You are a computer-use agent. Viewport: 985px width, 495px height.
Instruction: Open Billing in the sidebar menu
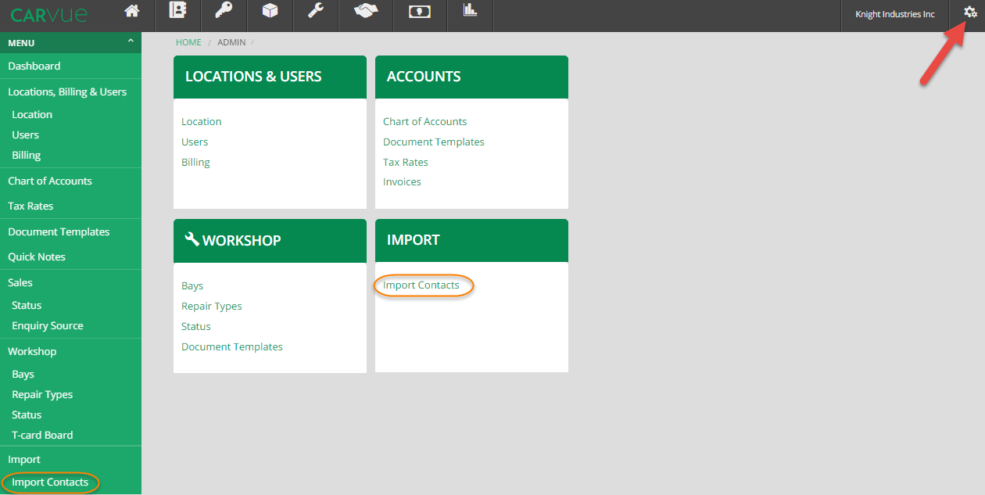tap(26, 155)
